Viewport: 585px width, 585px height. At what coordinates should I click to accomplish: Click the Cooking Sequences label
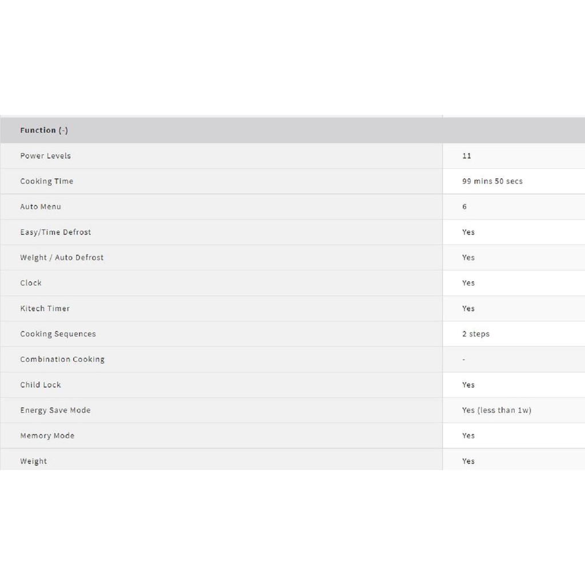(58, 334)
